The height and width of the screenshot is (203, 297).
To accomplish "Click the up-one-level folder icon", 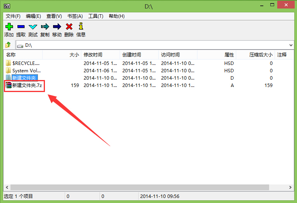I will (x=8, y=45).
